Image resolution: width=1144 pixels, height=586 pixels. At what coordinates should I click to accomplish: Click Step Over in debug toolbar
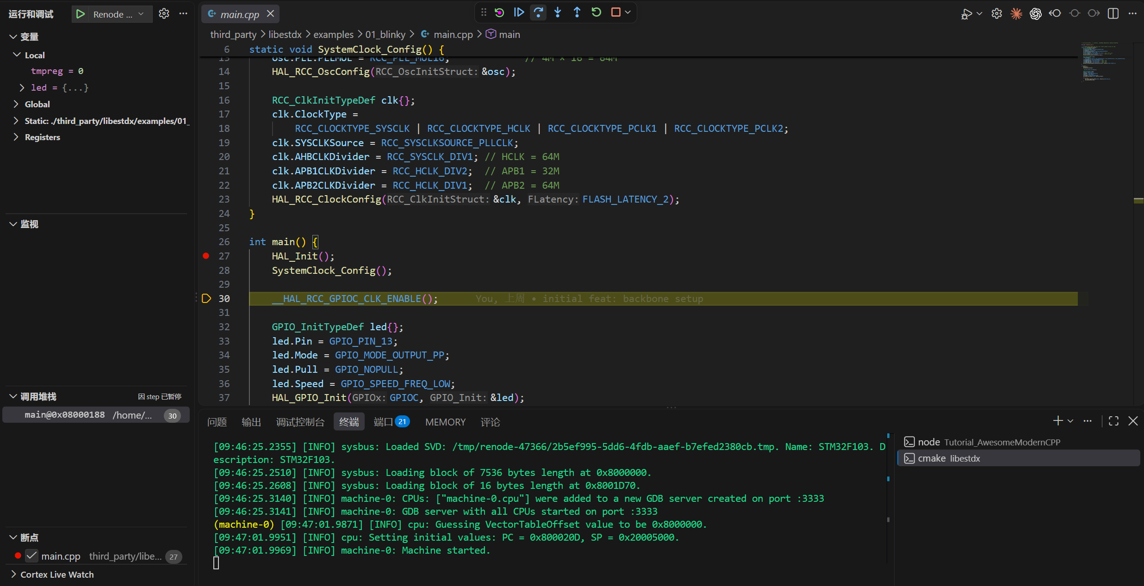538,12
